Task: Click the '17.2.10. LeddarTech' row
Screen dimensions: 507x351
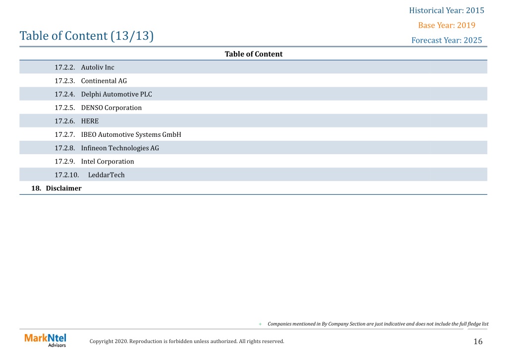Action: (x=253, y=175)
